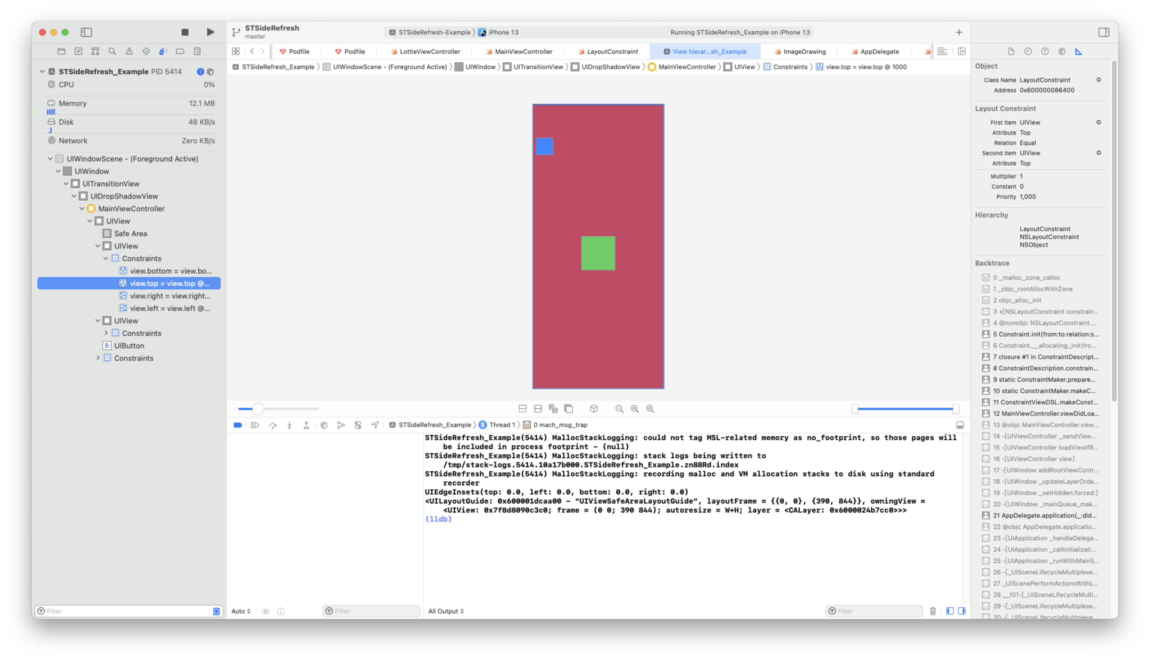Select the view.top = view.top constraint
This screenshot has height=661, width=1150.
click(x=168, y=283)
